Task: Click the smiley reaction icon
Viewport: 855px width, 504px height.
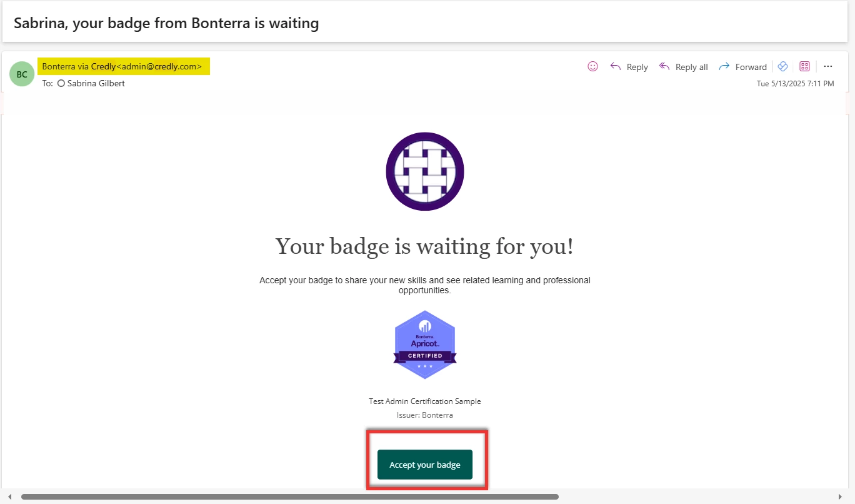Action: pos(593,66)
